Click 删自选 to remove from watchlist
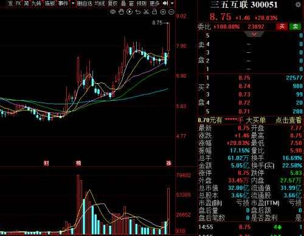This screenshot has height=236, width=304. [x=85, y=3]
